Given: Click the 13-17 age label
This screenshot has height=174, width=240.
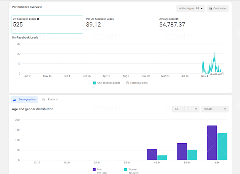Looking at the screenshot, I should point(37,163).
